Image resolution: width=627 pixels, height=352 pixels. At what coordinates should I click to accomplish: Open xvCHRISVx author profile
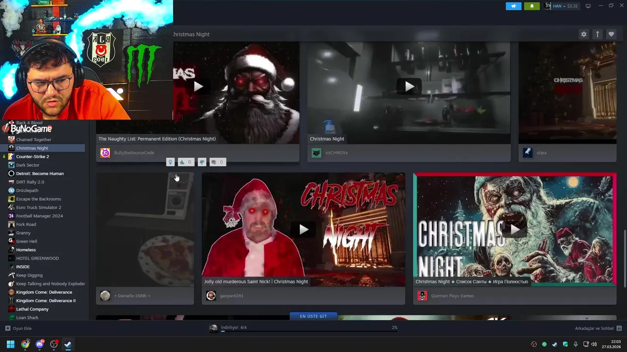337,153
